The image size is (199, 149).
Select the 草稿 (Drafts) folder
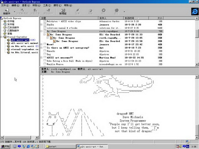pos(10,33)
